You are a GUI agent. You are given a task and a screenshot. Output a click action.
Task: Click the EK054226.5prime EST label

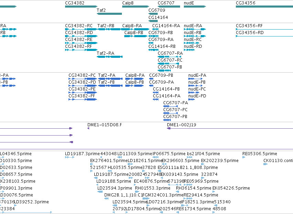point(231,188)
